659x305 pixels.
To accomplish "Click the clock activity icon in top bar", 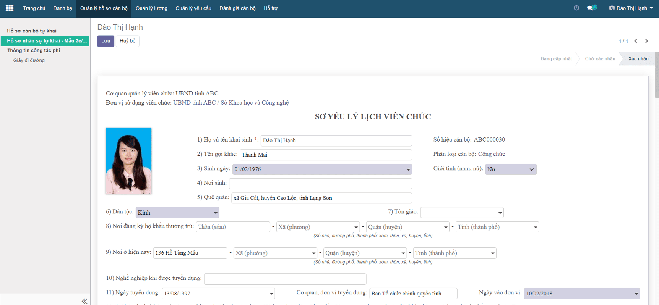I will pyautogui.click(x=576, y=8).
